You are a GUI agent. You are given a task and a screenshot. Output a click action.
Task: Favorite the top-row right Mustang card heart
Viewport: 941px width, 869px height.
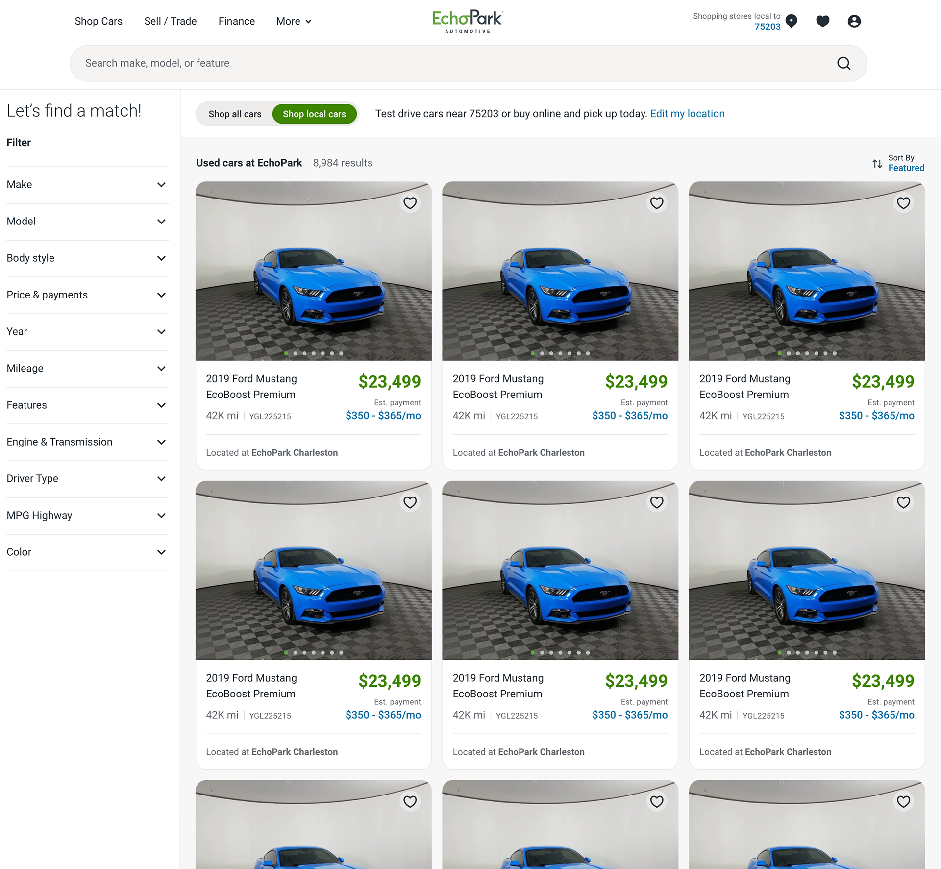pyautogui.click(x=903, y=203)
